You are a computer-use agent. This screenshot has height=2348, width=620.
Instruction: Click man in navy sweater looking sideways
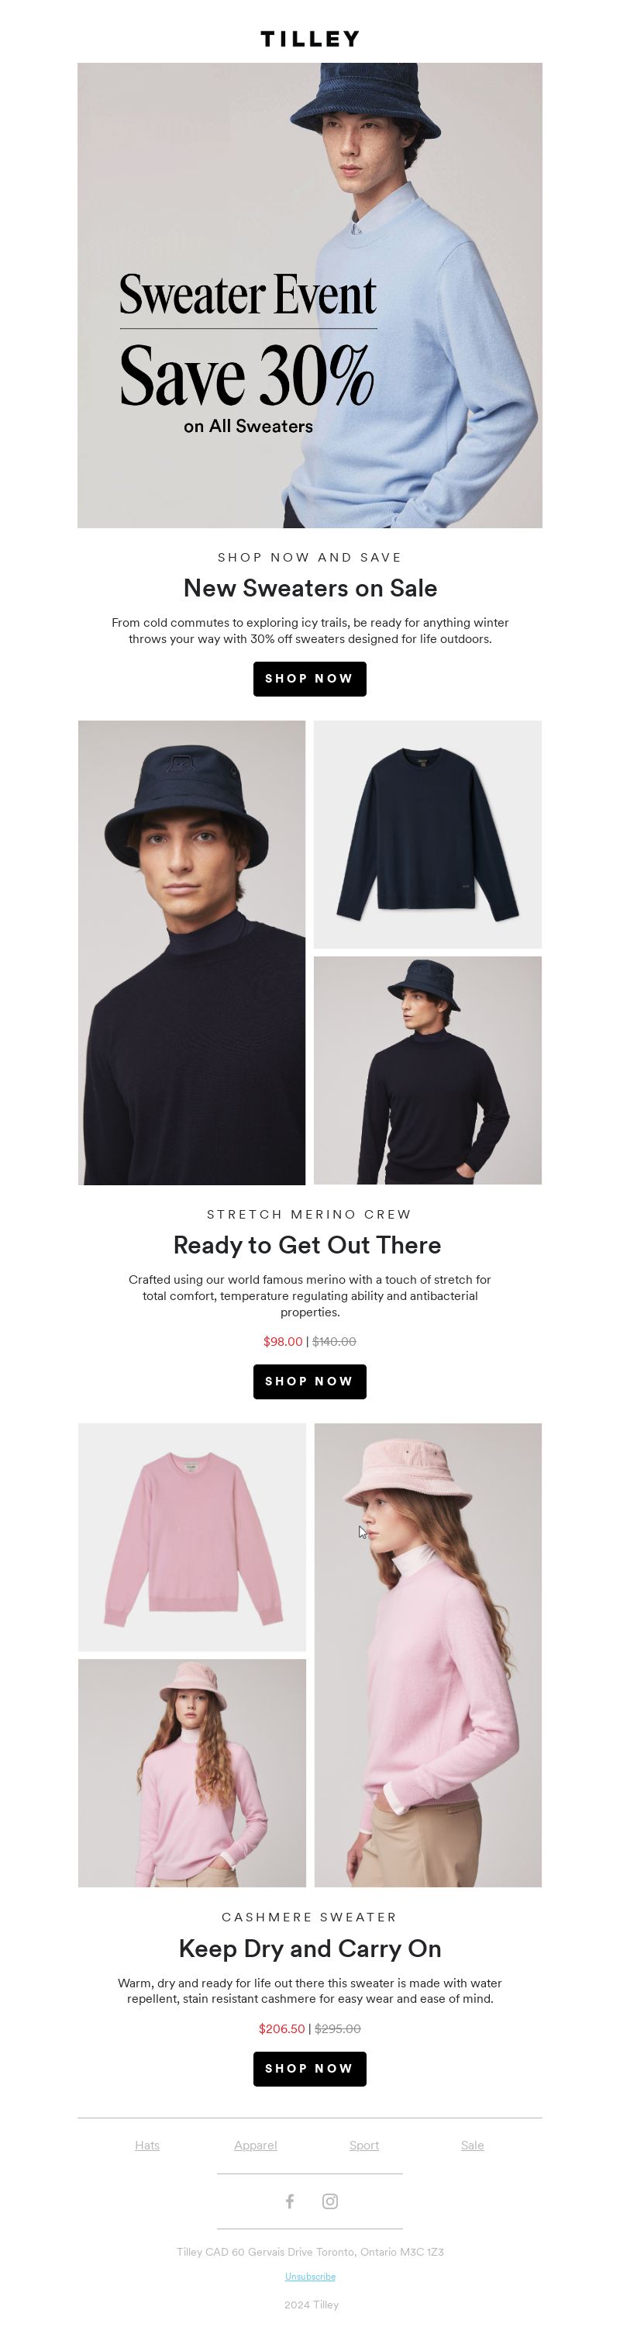click(428, 1071)
